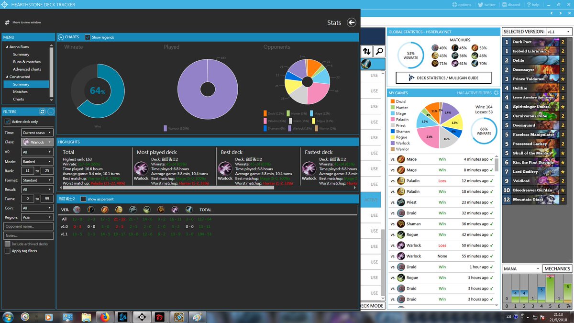Open Firefox from the Windows taskbar
The height and width of the screenshot is (323, 574).
click(x=105, y=317)
